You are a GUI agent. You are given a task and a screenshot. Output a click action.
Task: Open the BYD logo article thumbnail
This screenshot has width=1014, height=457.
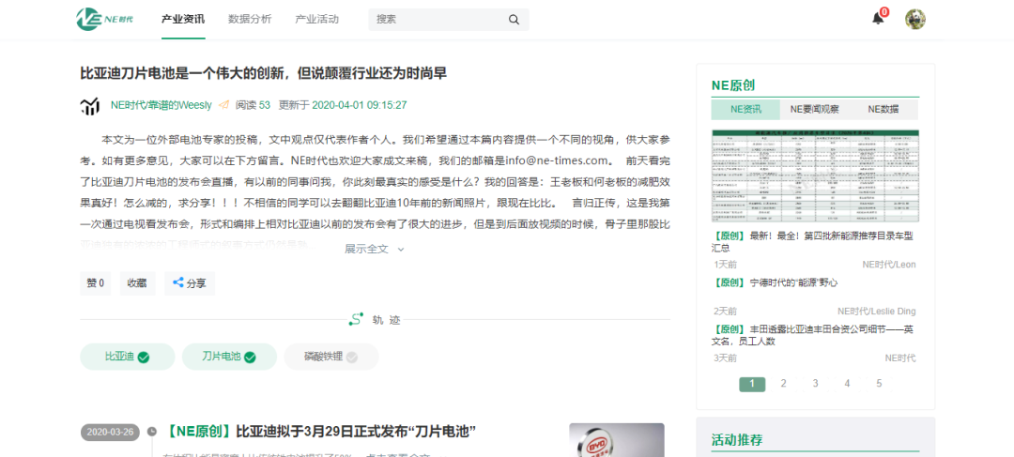[617, 440]
